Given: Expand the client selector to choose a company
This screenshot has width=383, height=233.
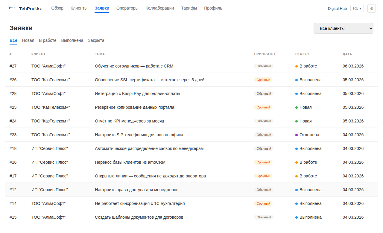Looking at the screenshot, I should click(x=343, y=28).
